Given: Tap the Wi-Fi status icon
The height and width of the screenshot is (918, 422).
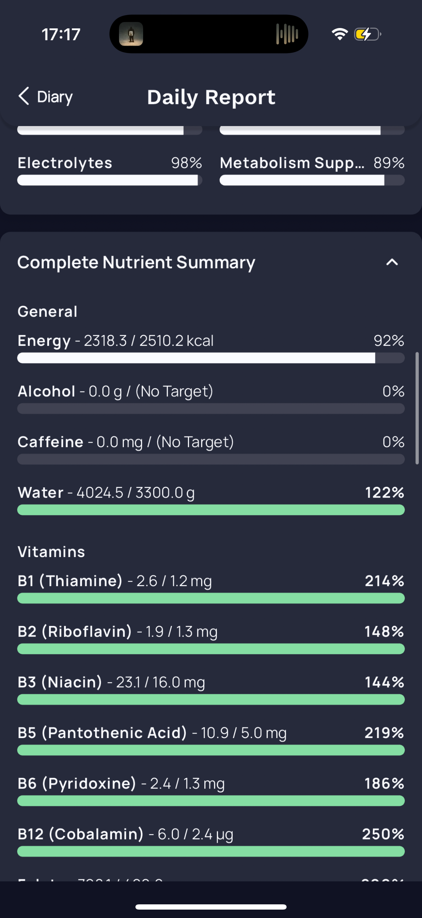Looking at the screenshot, I should coord(339,34).
